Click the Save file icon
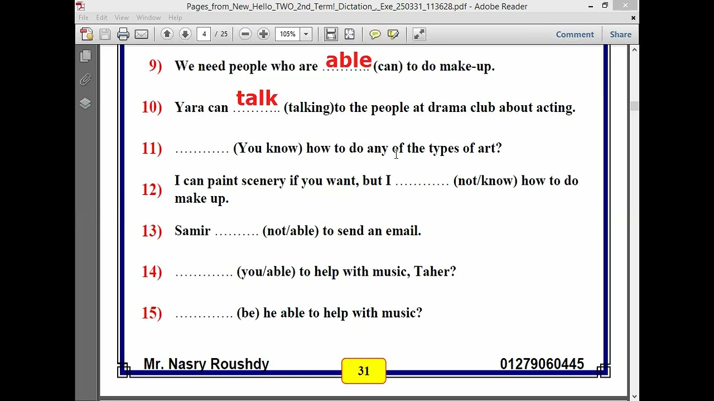The image size is (714, 401). point(105,35)
